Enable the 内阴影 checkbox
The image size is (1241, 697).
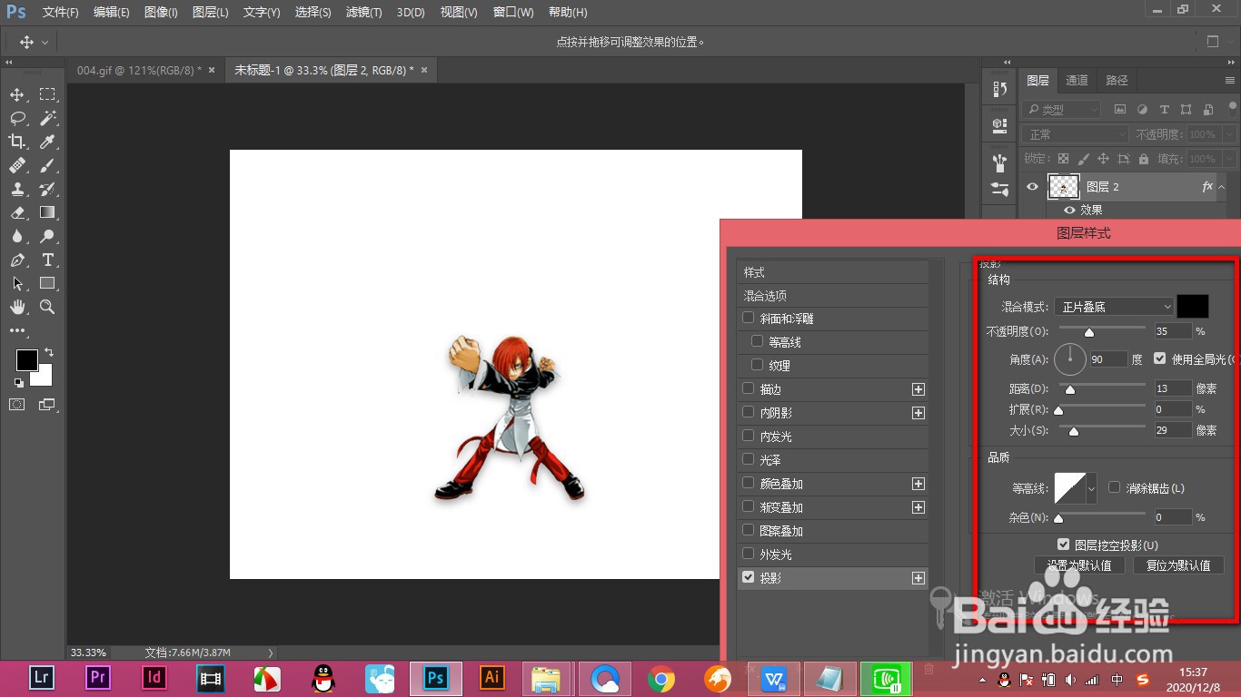pos(749,412)
